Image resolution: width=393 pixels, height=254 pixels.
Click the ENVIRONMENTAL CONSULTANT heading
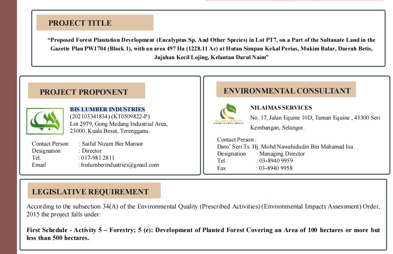click(287, 91)
